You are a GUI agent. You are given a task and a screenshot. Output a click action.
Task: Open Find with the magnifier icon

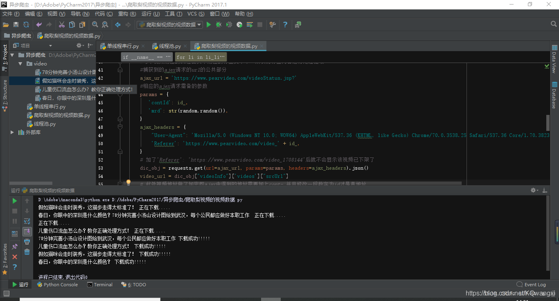point(95,25)
